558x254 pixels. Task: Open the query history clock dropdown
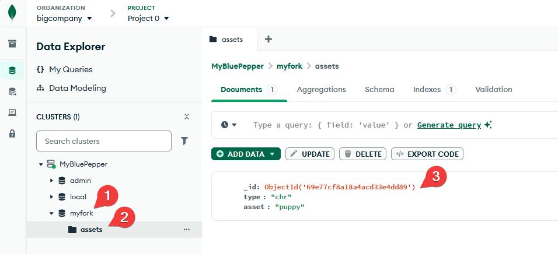coord(229,125)
